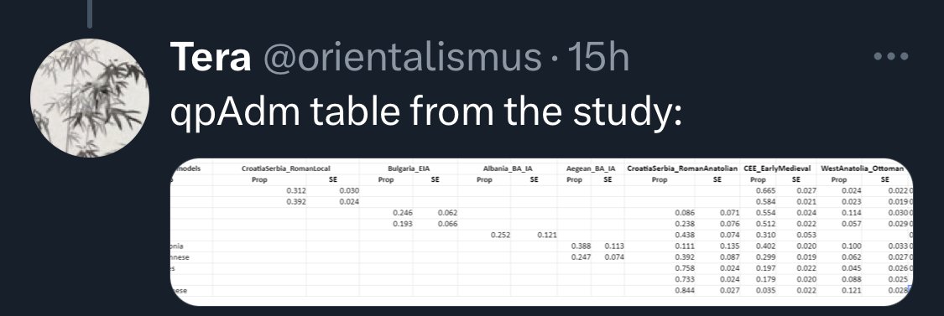The image size is (944, 316).
Task: Select the cell with value 0.312
Action: tap(296, 191)
